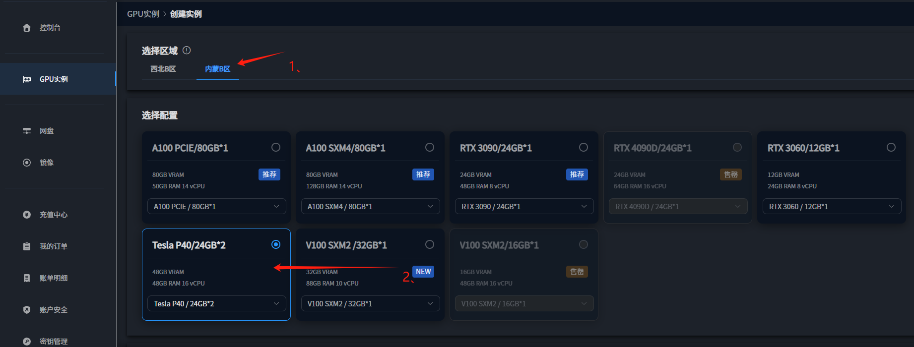Click the info icon beside 选择区域
Screen dimensions: 914x347
187,50
